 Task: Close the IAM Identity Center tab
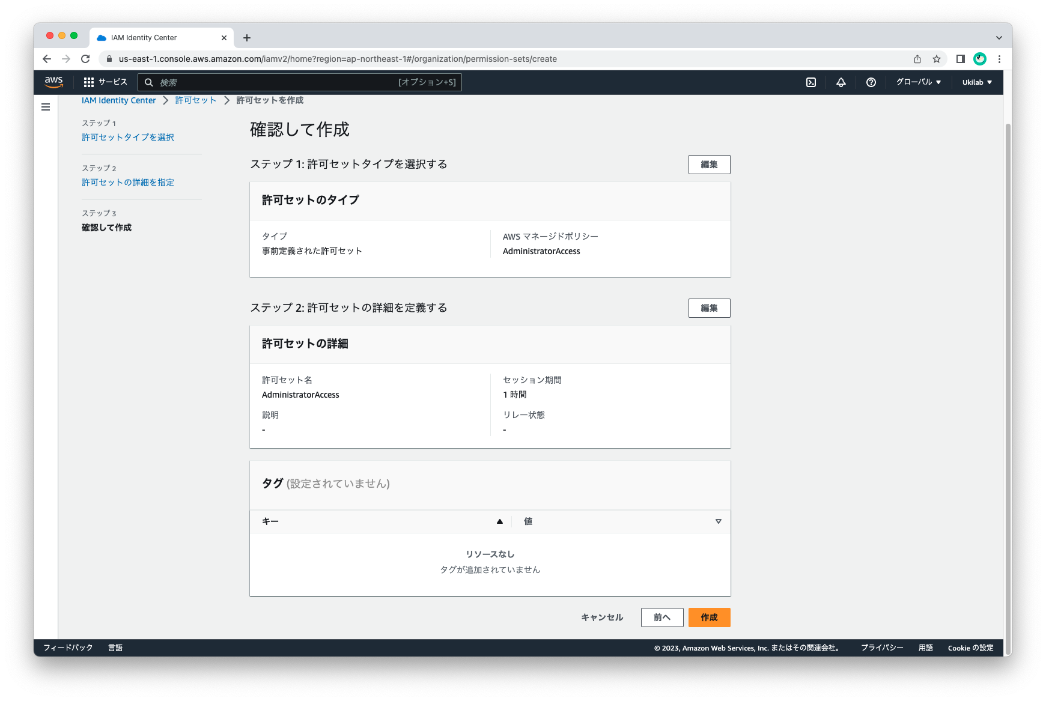[224, 38]
